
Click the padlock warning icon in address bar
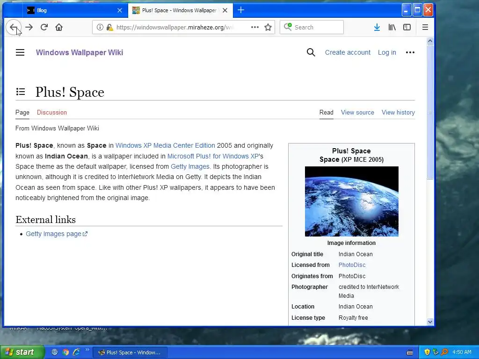tap(109, 27)
